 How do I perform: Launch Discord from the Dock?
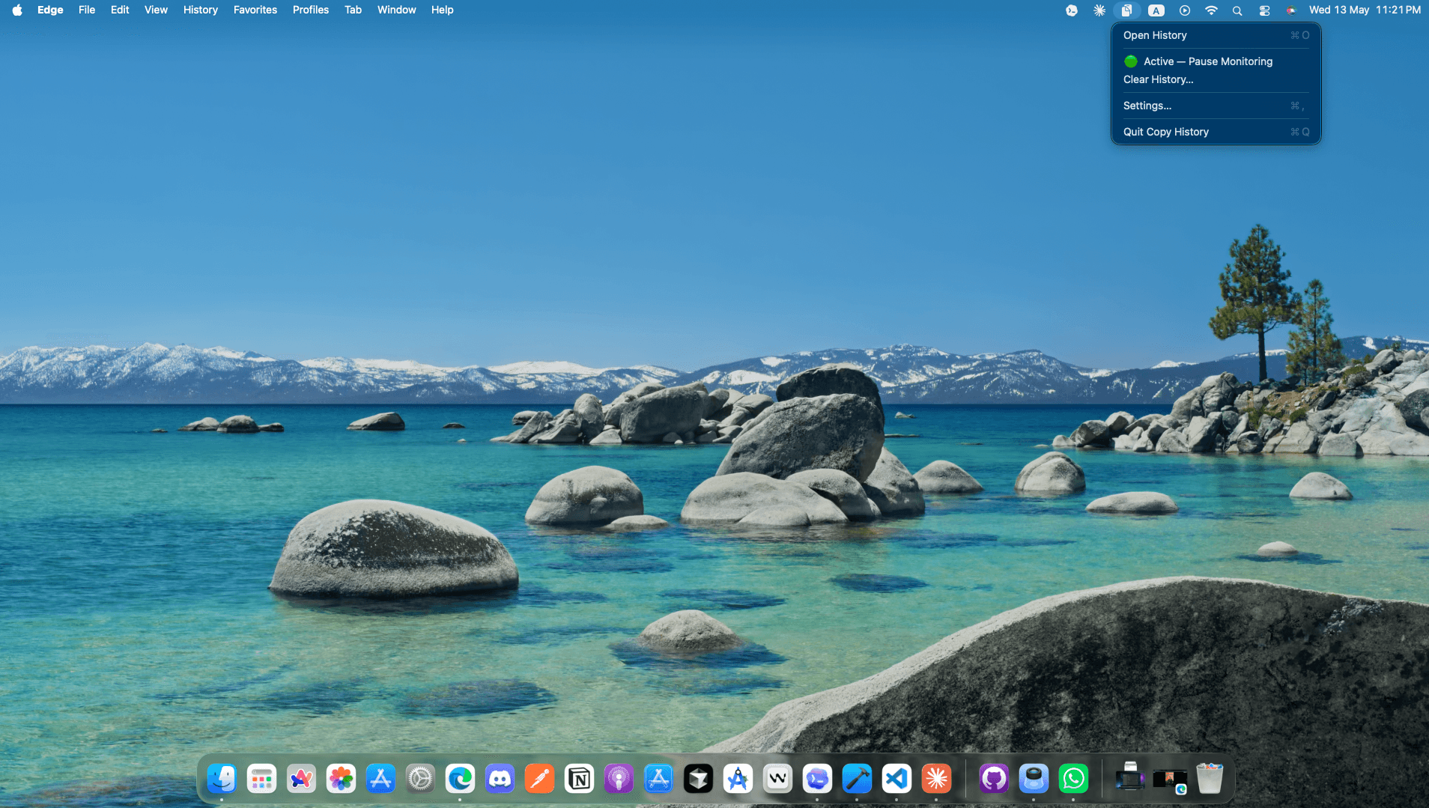(500, 779)
